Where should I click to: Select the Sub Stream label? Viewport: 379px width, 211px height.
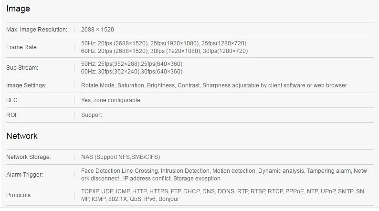22,68
